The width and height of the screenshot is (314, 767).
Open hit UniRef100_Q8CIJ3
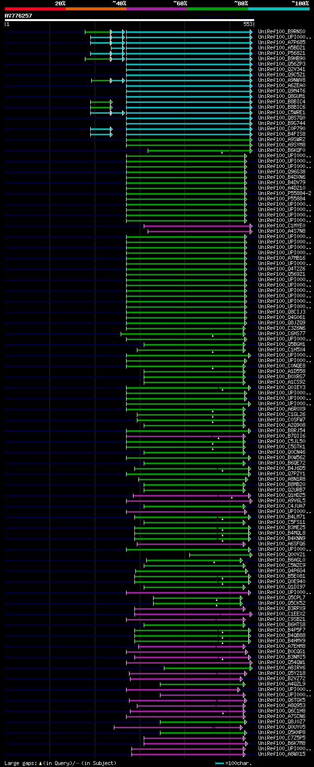(x=282, y=312)
